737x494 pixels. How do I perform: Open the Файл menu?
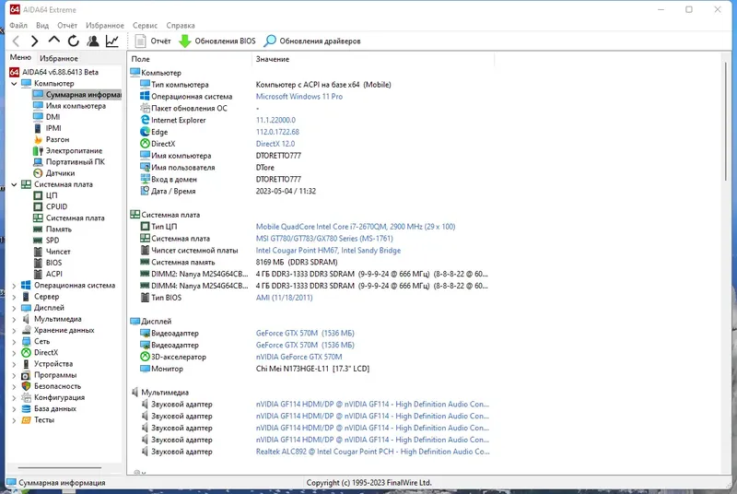[x=18, y=26]
